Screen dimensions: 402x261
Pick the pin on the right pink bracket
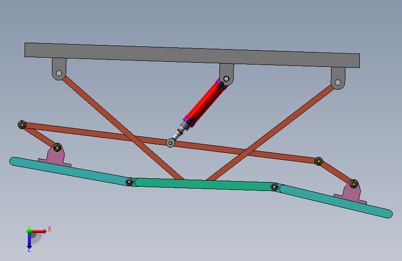click(x=354, y=184)
